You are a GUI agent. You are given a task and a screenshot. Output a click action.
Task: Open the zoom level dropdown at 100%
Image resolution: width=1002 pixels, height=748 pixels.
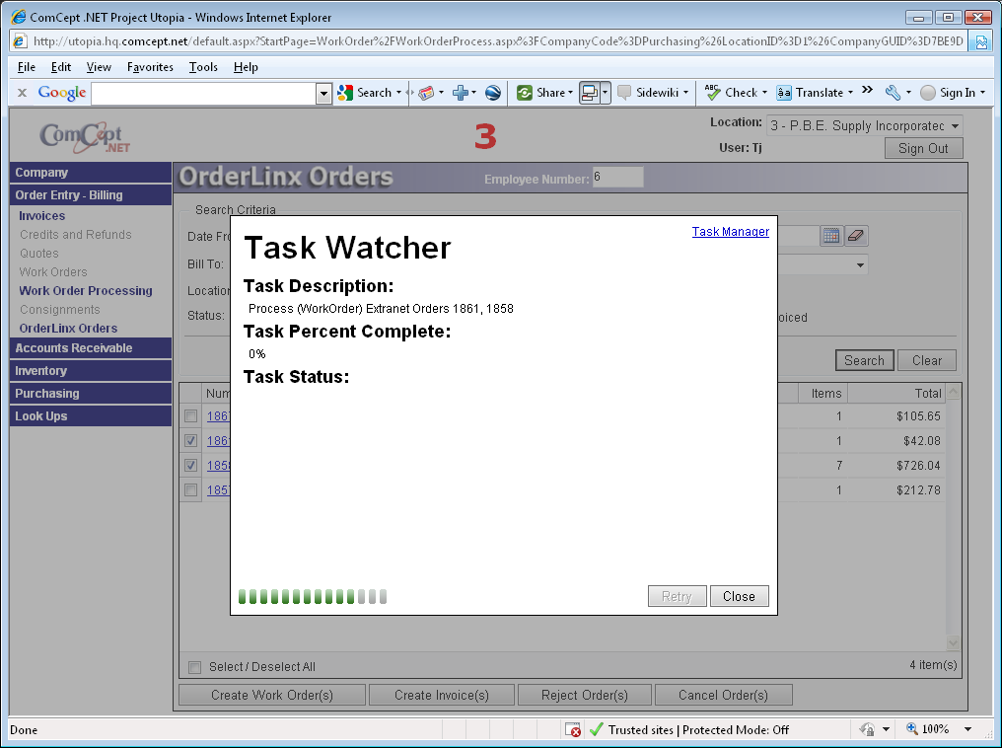click(967, 729)
